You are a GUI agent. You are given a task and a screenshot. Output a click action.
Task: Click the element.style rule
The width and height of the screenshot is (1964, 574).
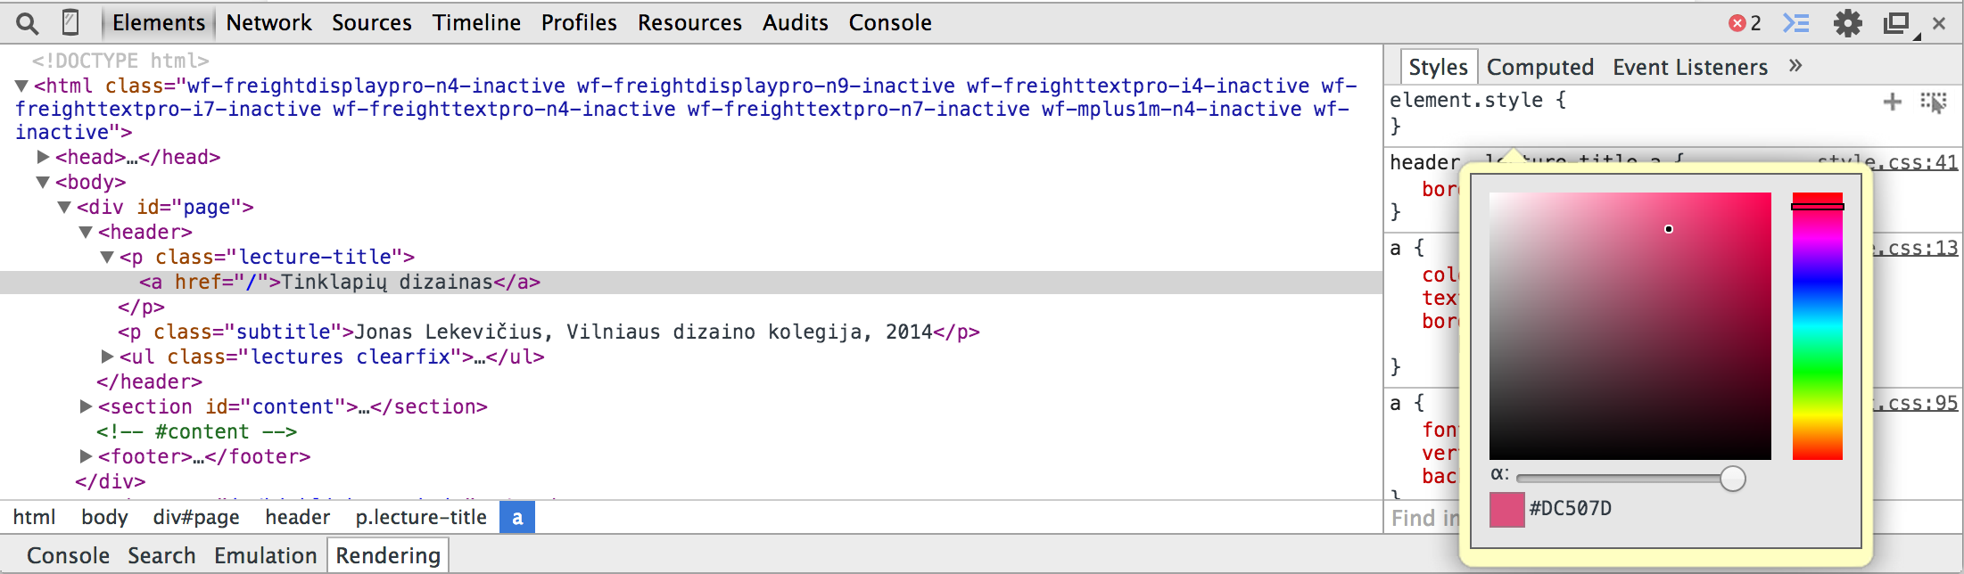1478,101
